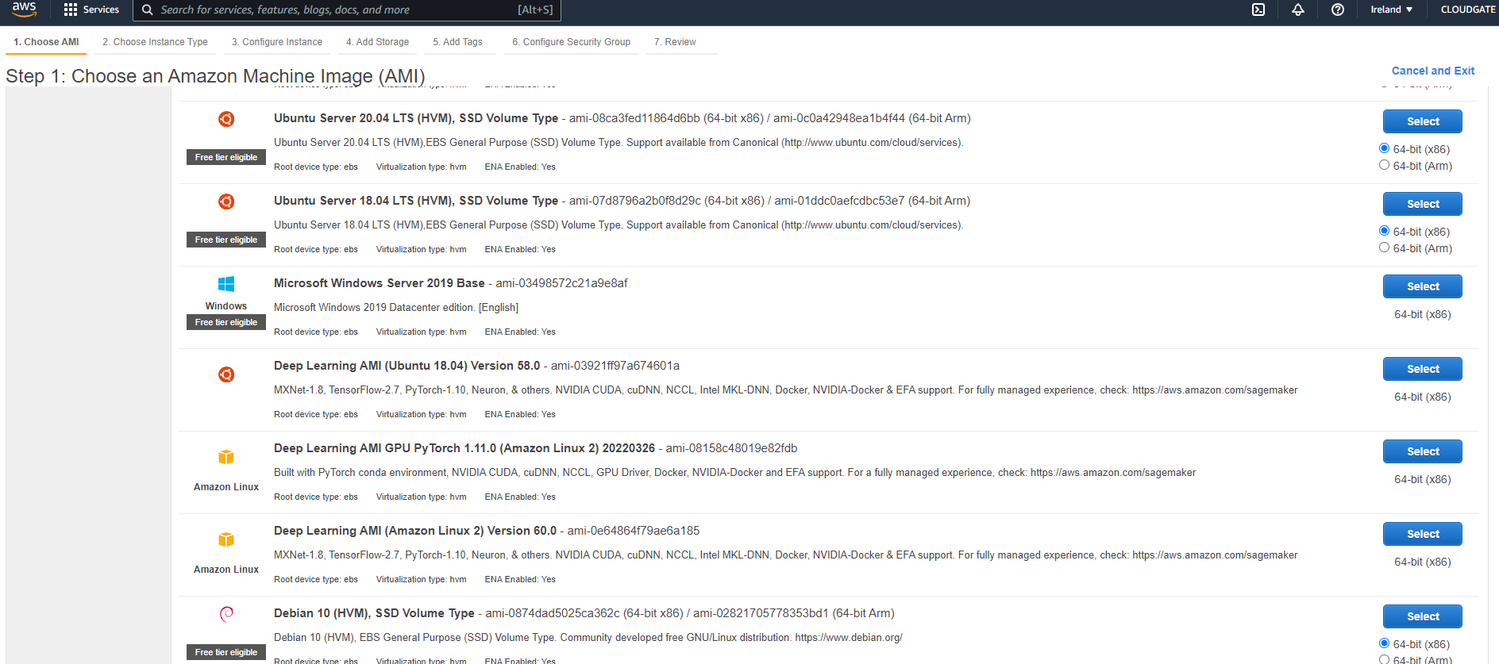Focus the AWS services search field
Screen dimensions: 1499x664
[333, 10]
